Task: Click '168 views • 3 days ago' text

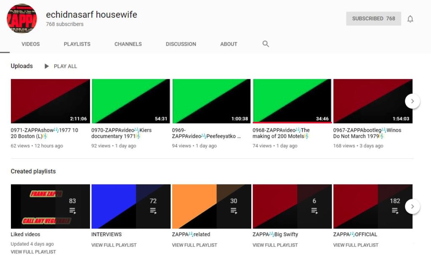Action: pos(358,146)
